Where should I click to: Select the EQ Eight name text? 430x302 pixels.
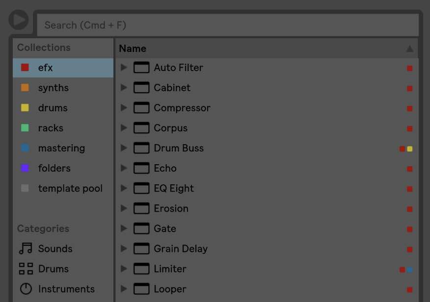[x=174, y=188]
